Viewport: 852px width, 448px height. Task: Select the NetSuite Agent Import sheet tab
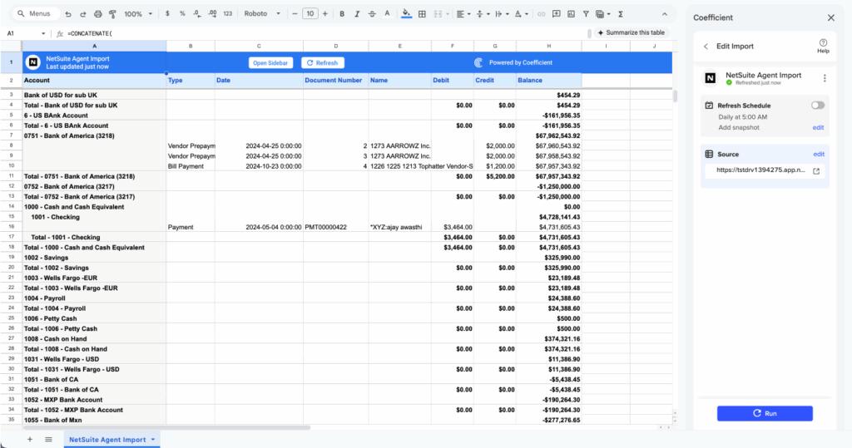tap(106, 440)
